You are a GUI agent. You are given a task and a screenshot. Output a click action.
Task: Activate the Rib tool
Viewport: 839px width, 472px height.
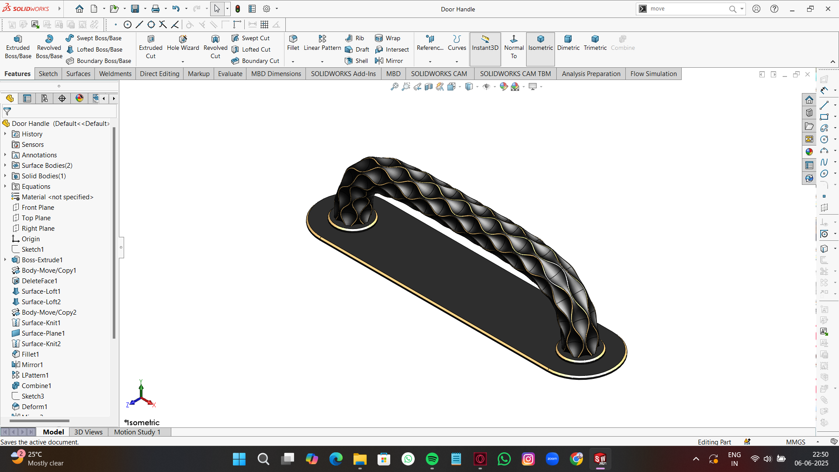point(354,38)
